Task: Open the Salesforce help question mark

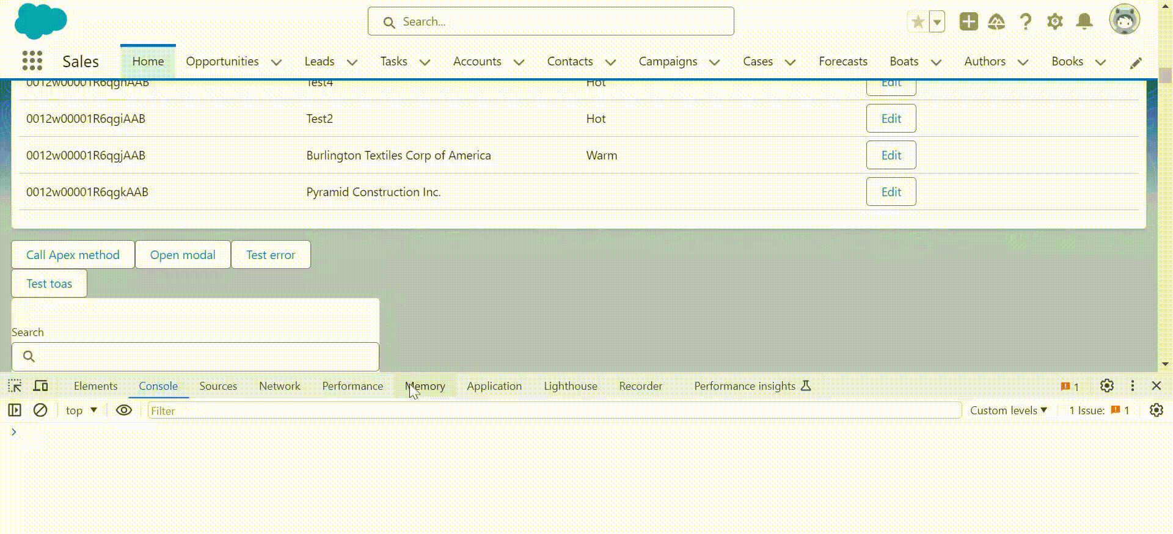Action: pos(1026,22)
